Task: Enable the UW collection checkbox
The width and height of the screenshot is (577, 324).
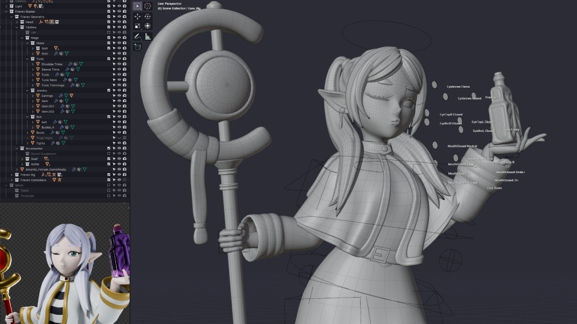Action: (x=109, y=32)
